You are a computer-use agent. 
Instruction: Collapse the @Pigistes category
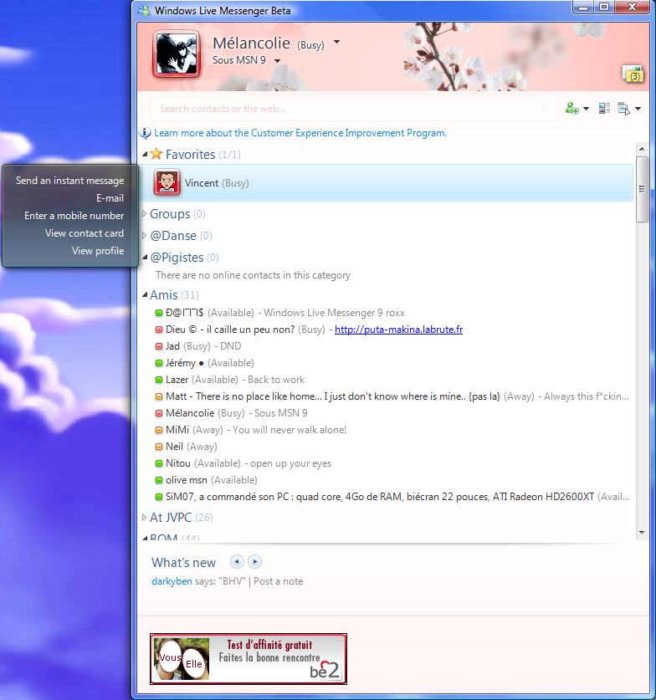coord(145,257)
